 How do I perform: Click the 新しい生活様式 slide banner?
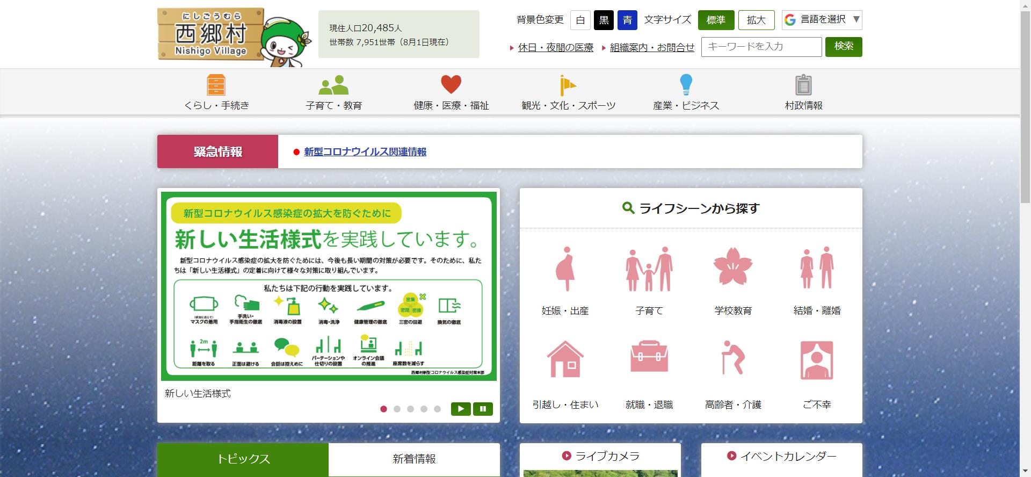(x=329, y=286)
